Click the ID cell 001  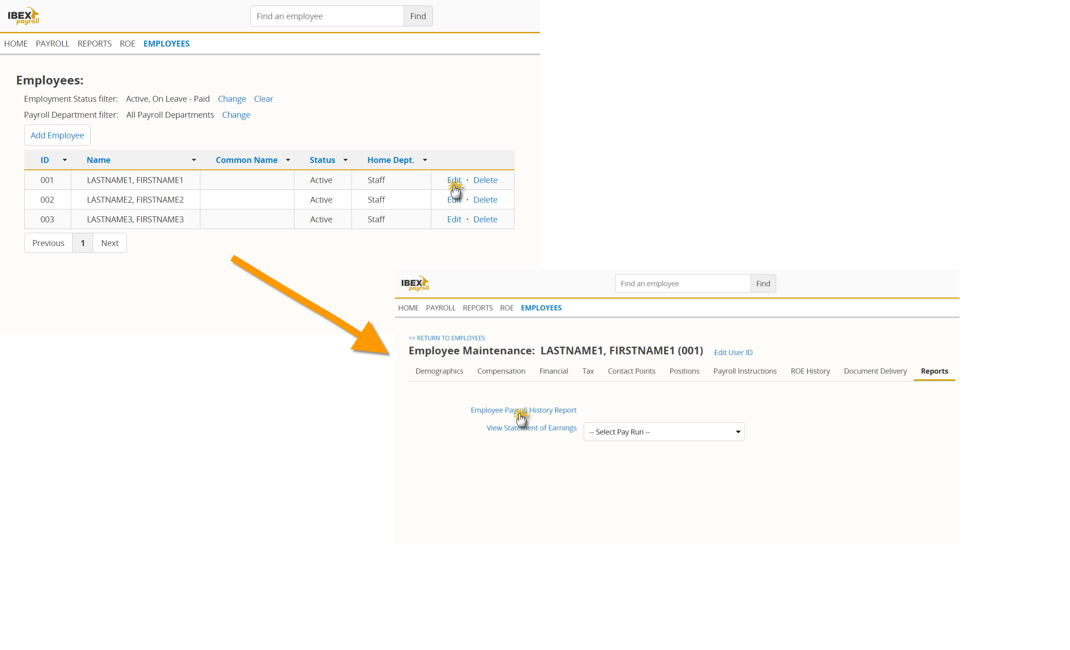click(x=47, y=180)
